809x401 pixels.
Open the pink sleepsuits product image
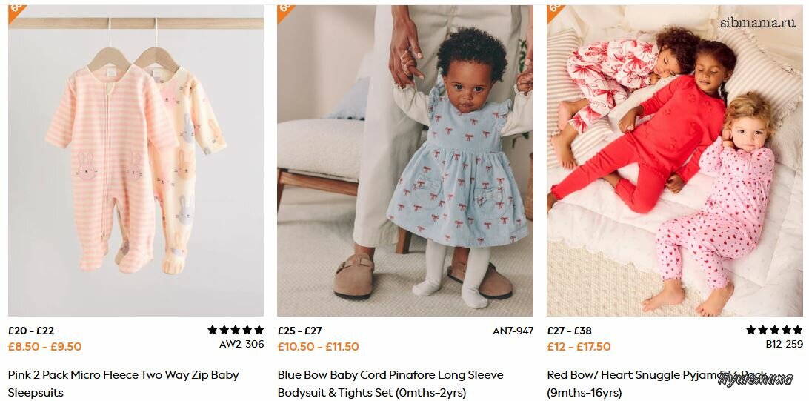pos(136,161)
